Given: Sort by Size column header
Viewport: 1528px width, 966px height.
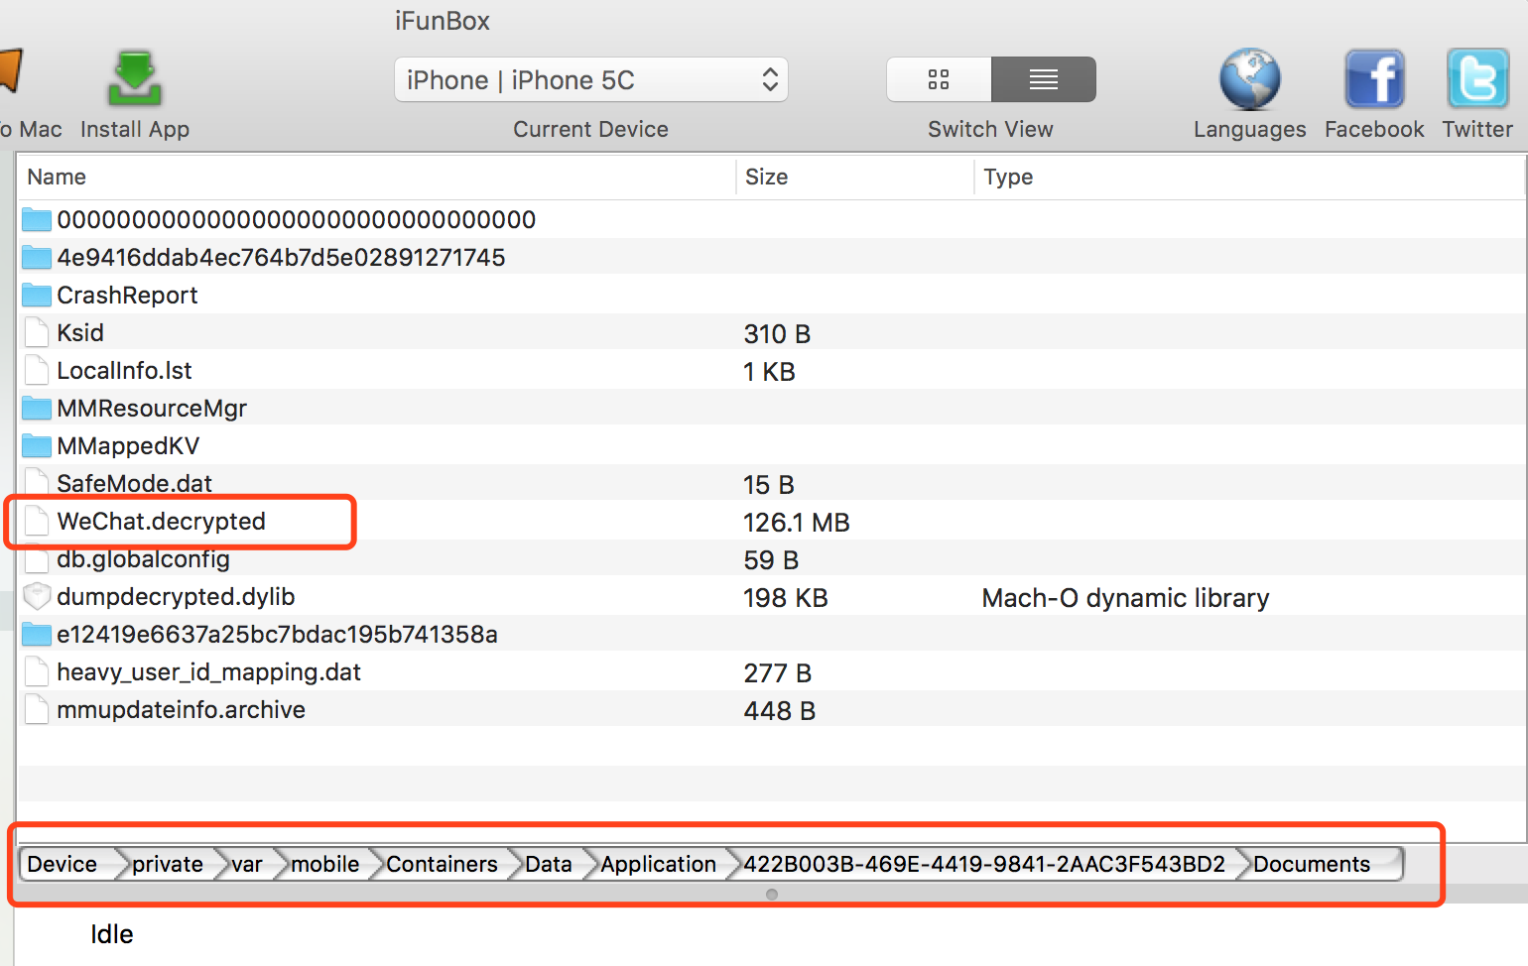Looking at the screenshot, I should click(x=766, y=177).
